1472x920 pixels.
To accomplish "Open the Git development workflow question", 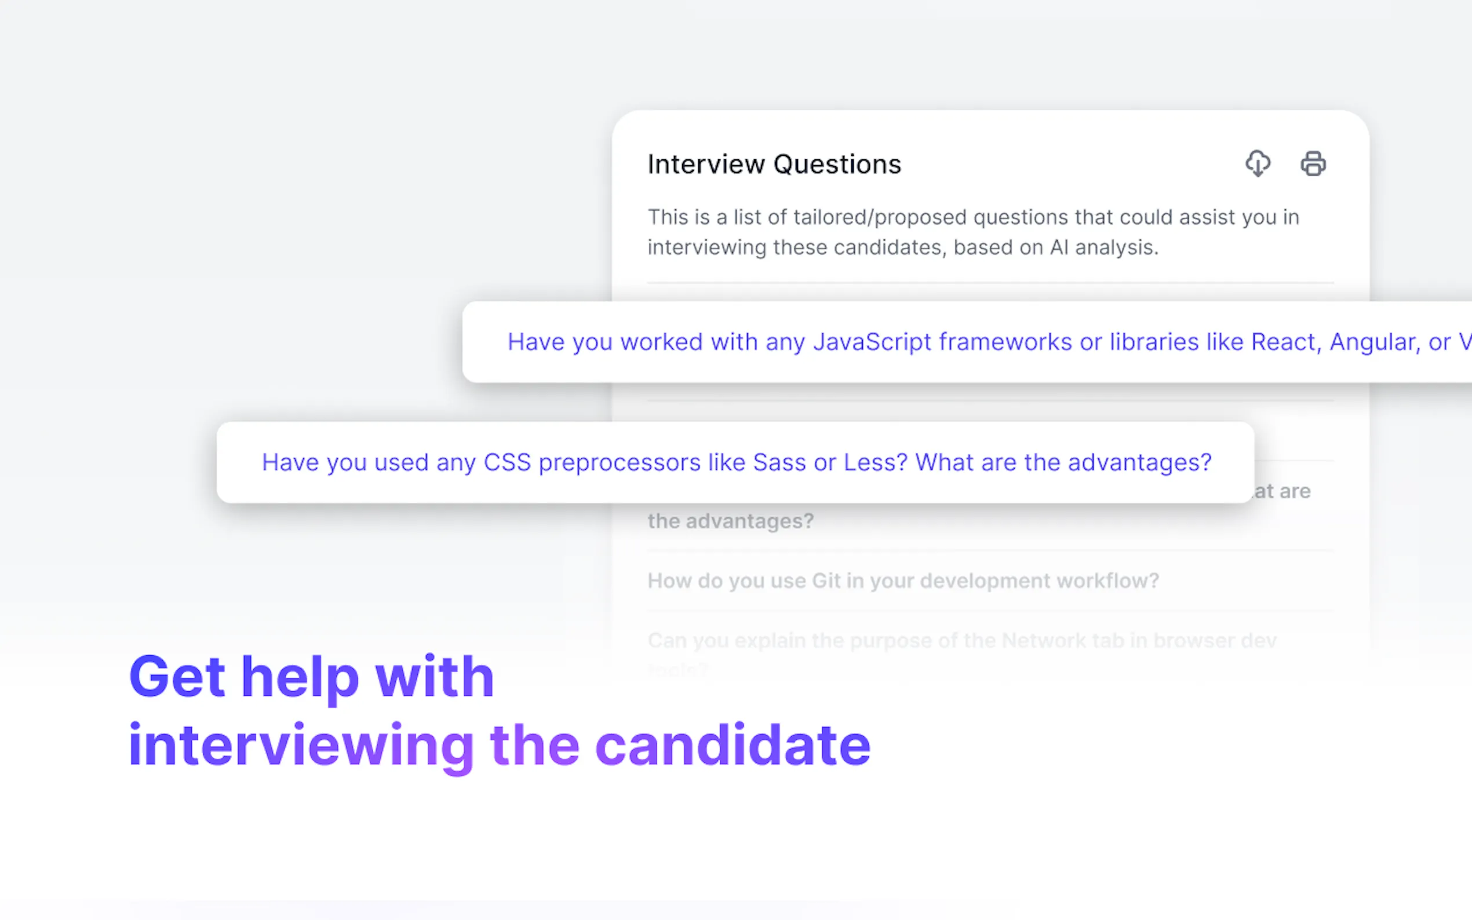I will [x=902, y=581].
